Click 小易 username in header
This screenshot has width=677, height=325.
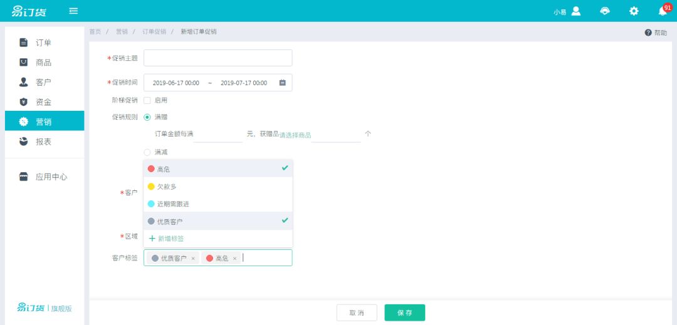tap(560, 12)
